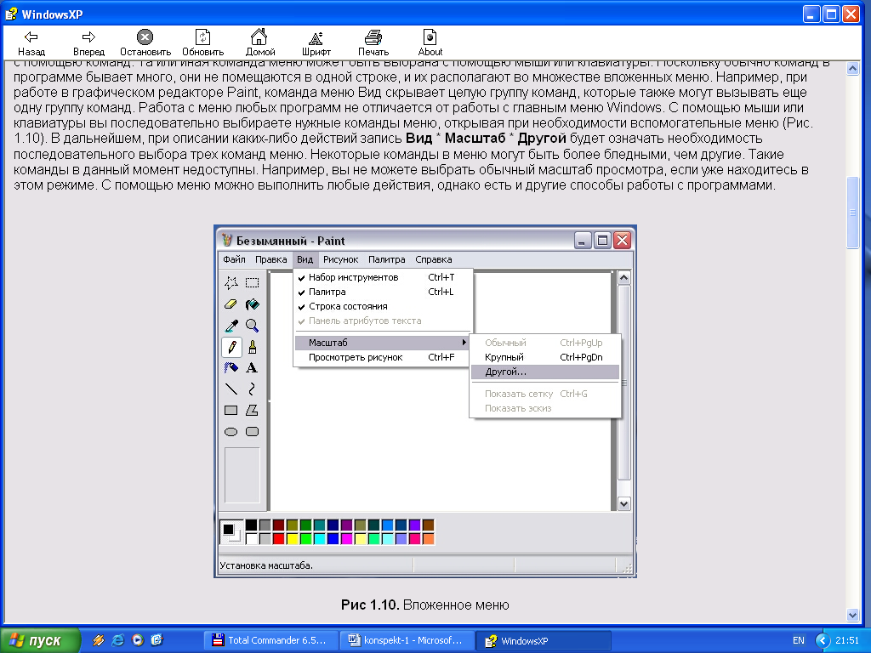Click the Paint canvas scroll up arrow
Screen dimensions: 871x653
(x=623, y=277)
